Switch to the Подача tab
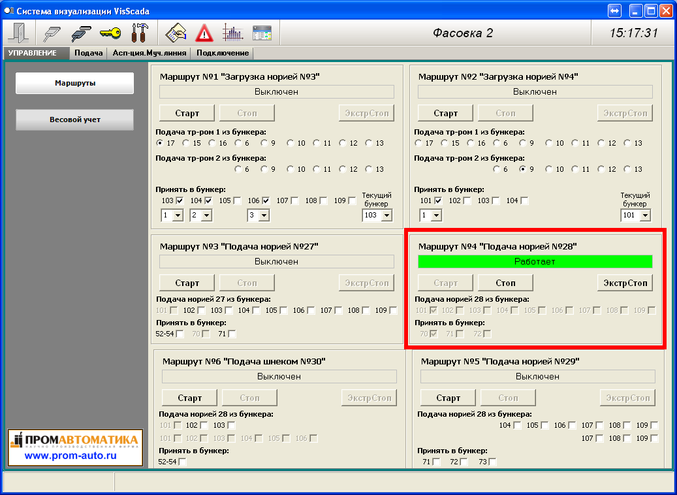Screen dimensions: 677x495 point(88,53)
